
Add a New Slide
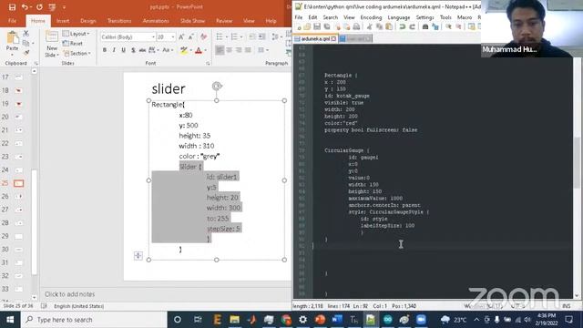[52, 45]
